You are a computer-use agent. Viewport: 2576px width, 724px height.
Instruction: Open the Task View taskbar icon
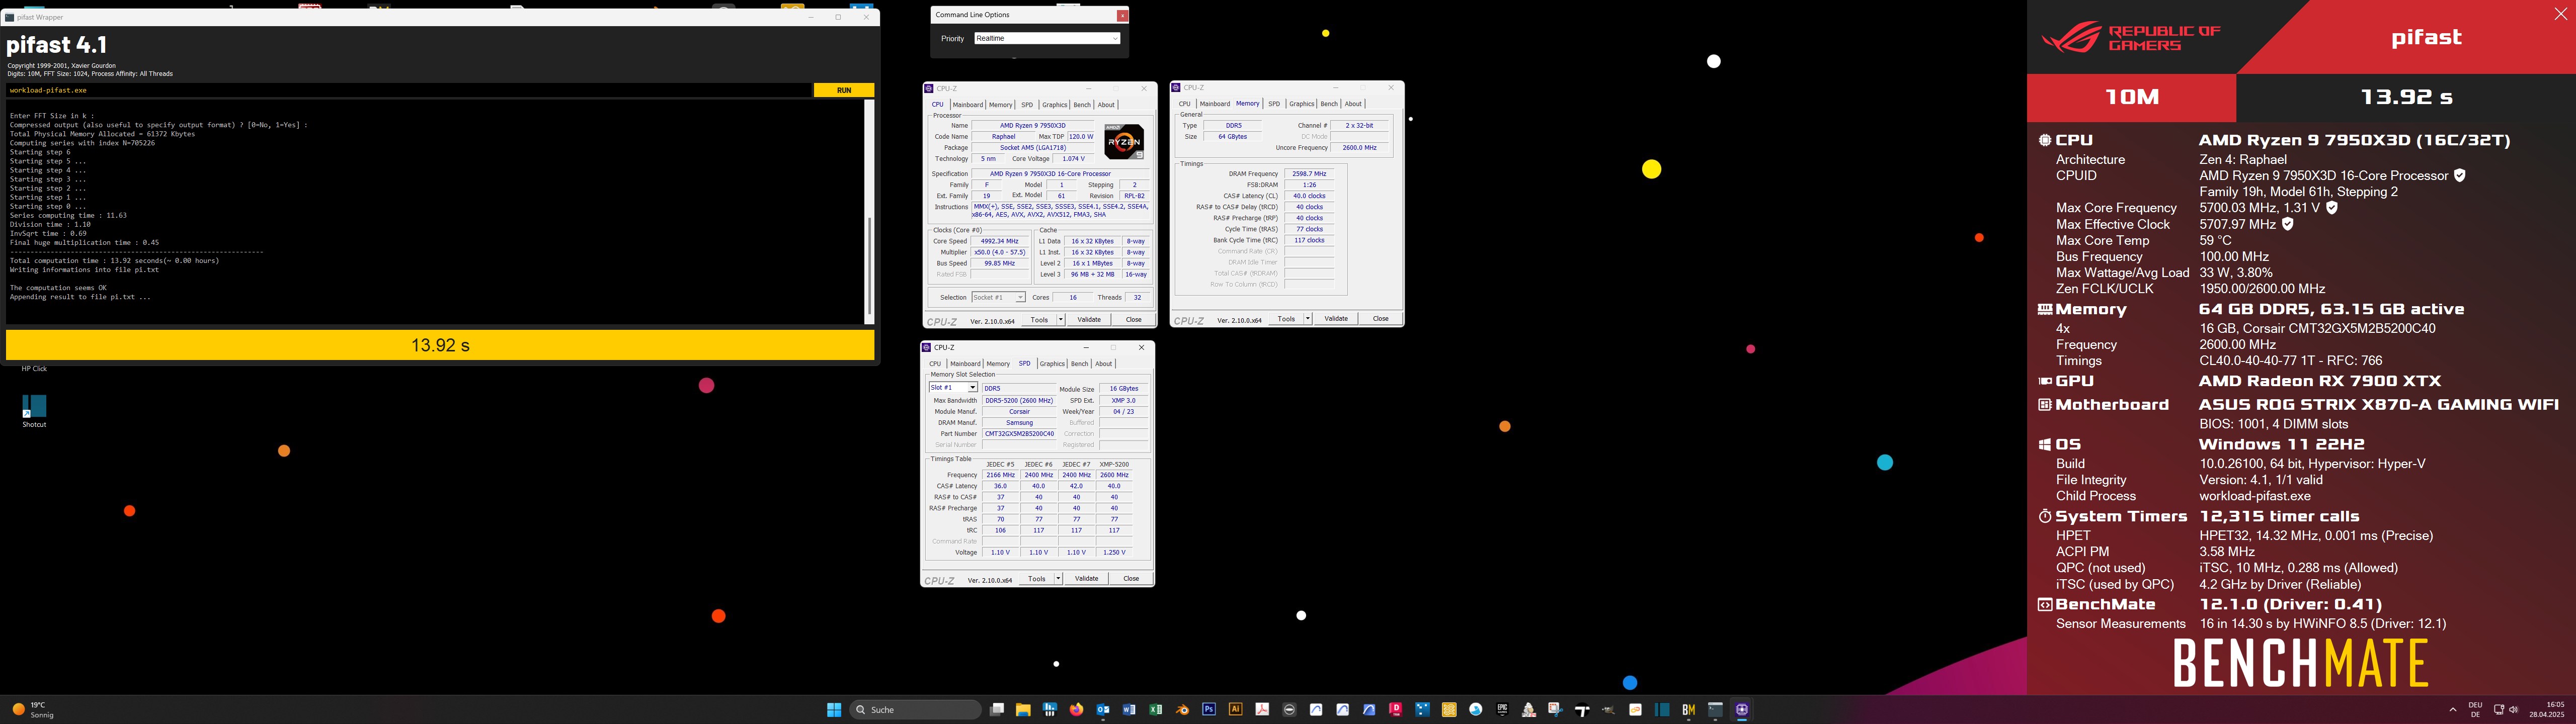tap(996, 710)
